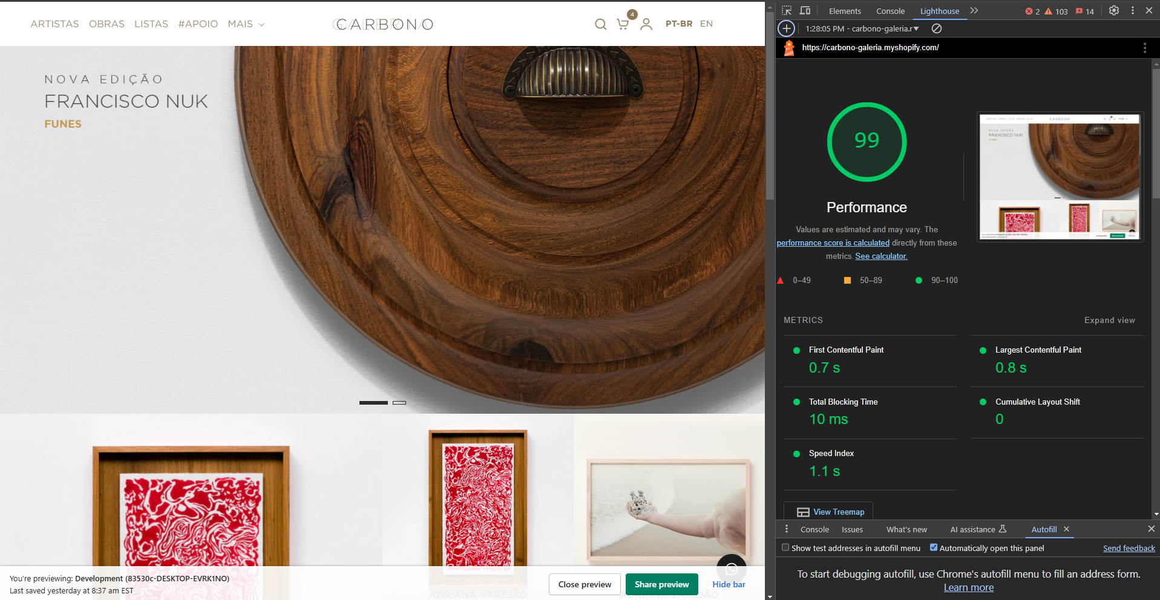1160x600 pixels.
Task: Open the ARTISTAS navigation item
Action: [x=54, y=24]
